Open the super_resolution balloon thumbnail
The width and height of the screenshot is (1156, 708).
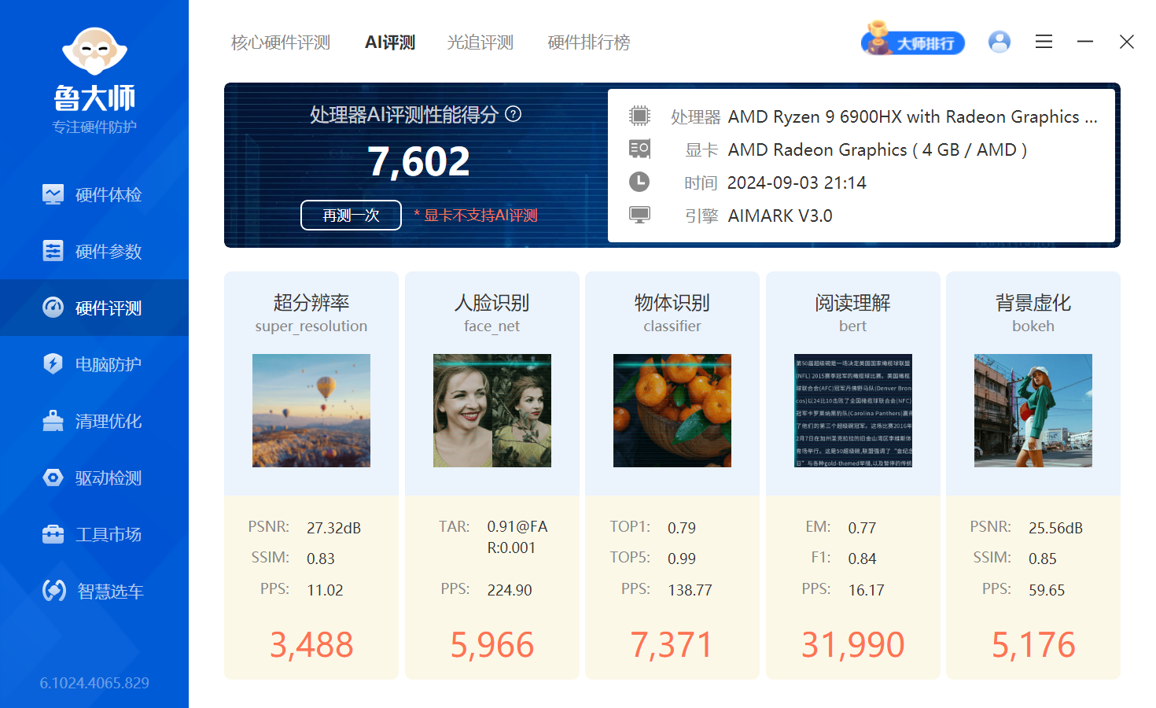pos(311,411)
